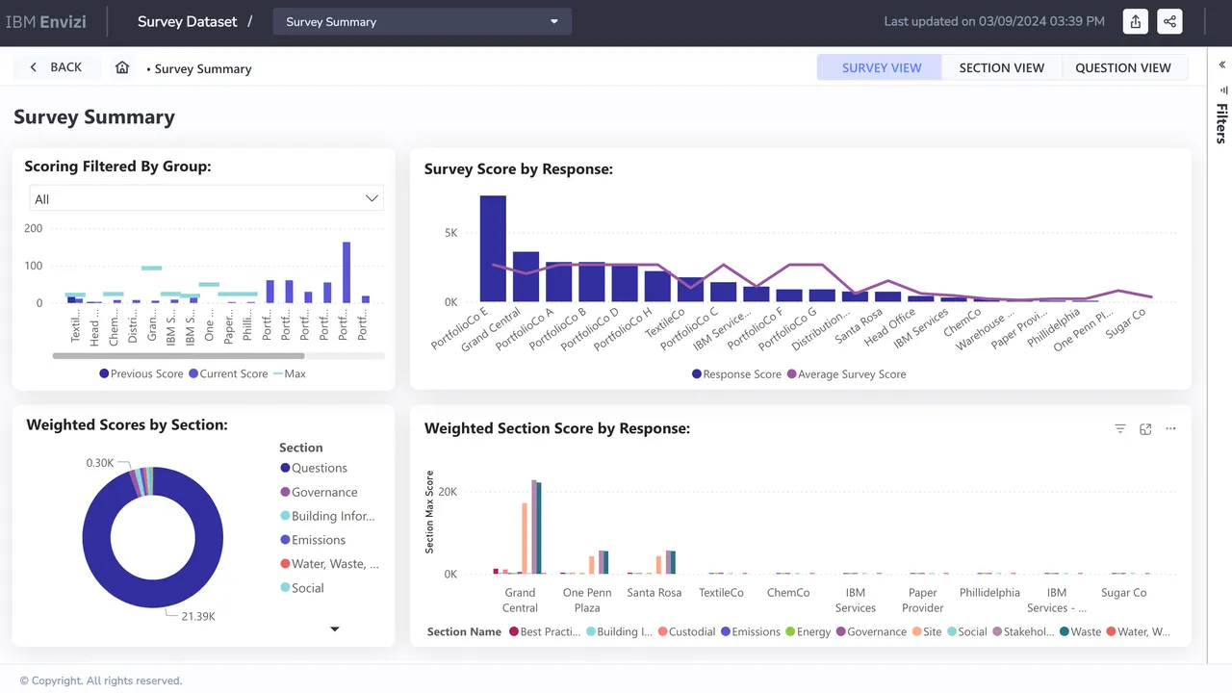Click the IBM Envizi logo
The width and height of the screenshot is (1232, 693).
(x=47, y=21)
